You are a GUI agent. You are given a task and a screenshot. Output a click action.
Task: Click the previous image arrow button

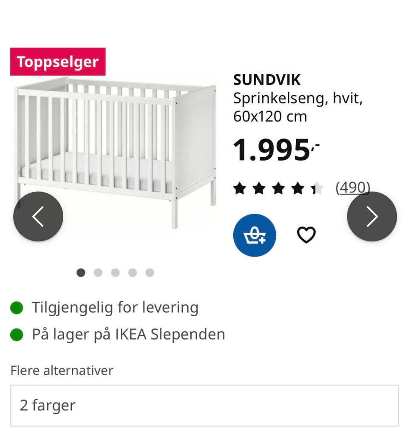pos(38,217)
